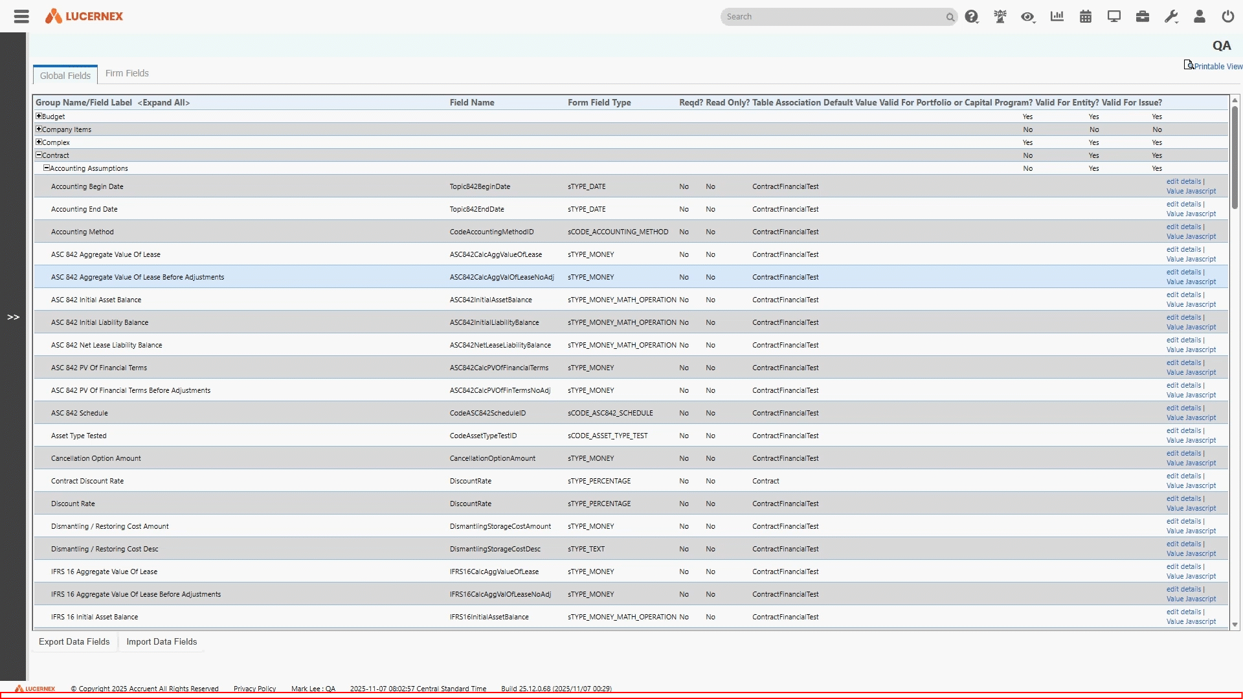Open the Printable View link

point(1217,66)
